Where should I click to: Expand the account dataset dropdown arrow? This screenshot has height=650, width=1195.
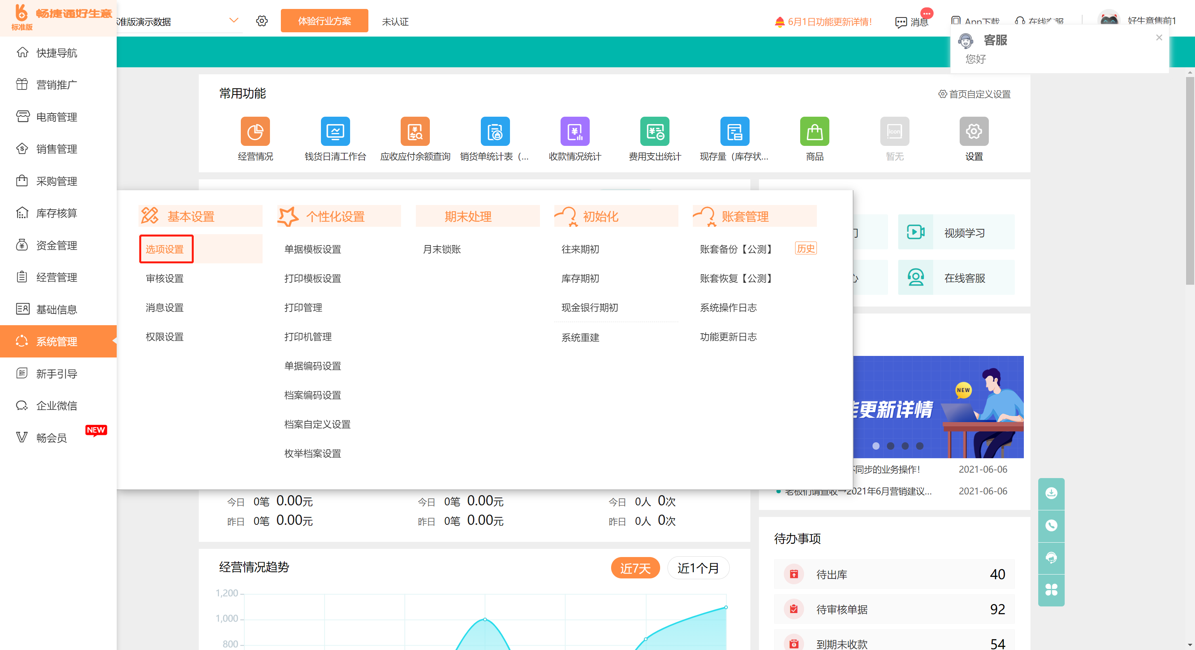click(234, 20)
